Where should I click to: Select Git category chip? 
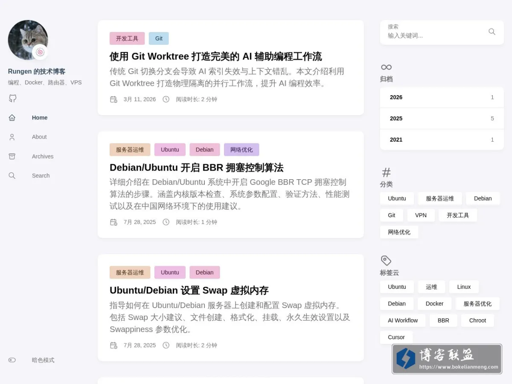[x=392, y=215]
